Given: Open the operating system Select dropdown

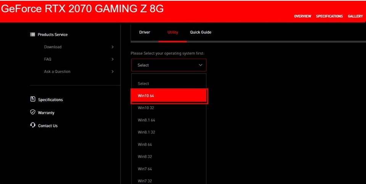Looking at the screenshot, I should (x=169, y=65).
